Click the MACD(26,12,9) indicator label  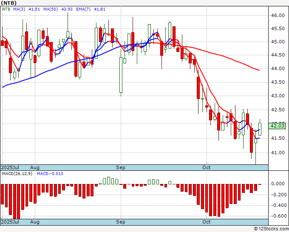pyautogui.click(x=17, y=174)
